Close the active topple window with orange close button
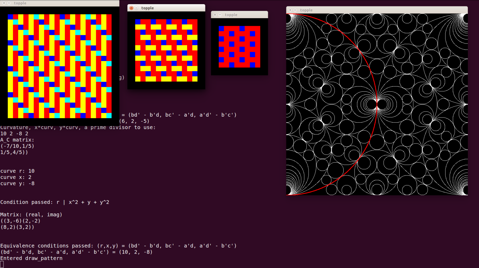This screenshot has height=268, width=479. tap(131, 8)
